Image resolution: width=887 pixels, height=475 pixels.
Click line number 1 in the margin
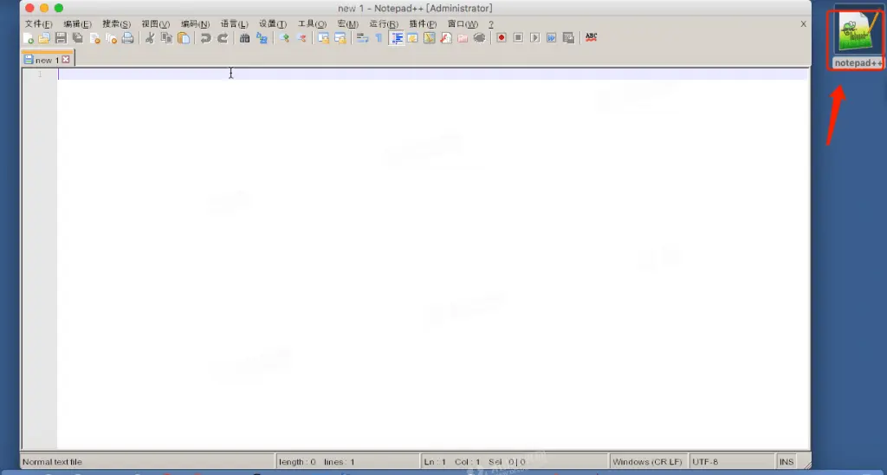(x=40, y=75)
